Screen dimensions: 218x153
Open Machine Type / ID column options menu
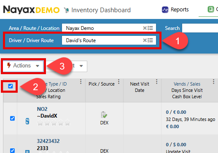[x=81, y=81]
